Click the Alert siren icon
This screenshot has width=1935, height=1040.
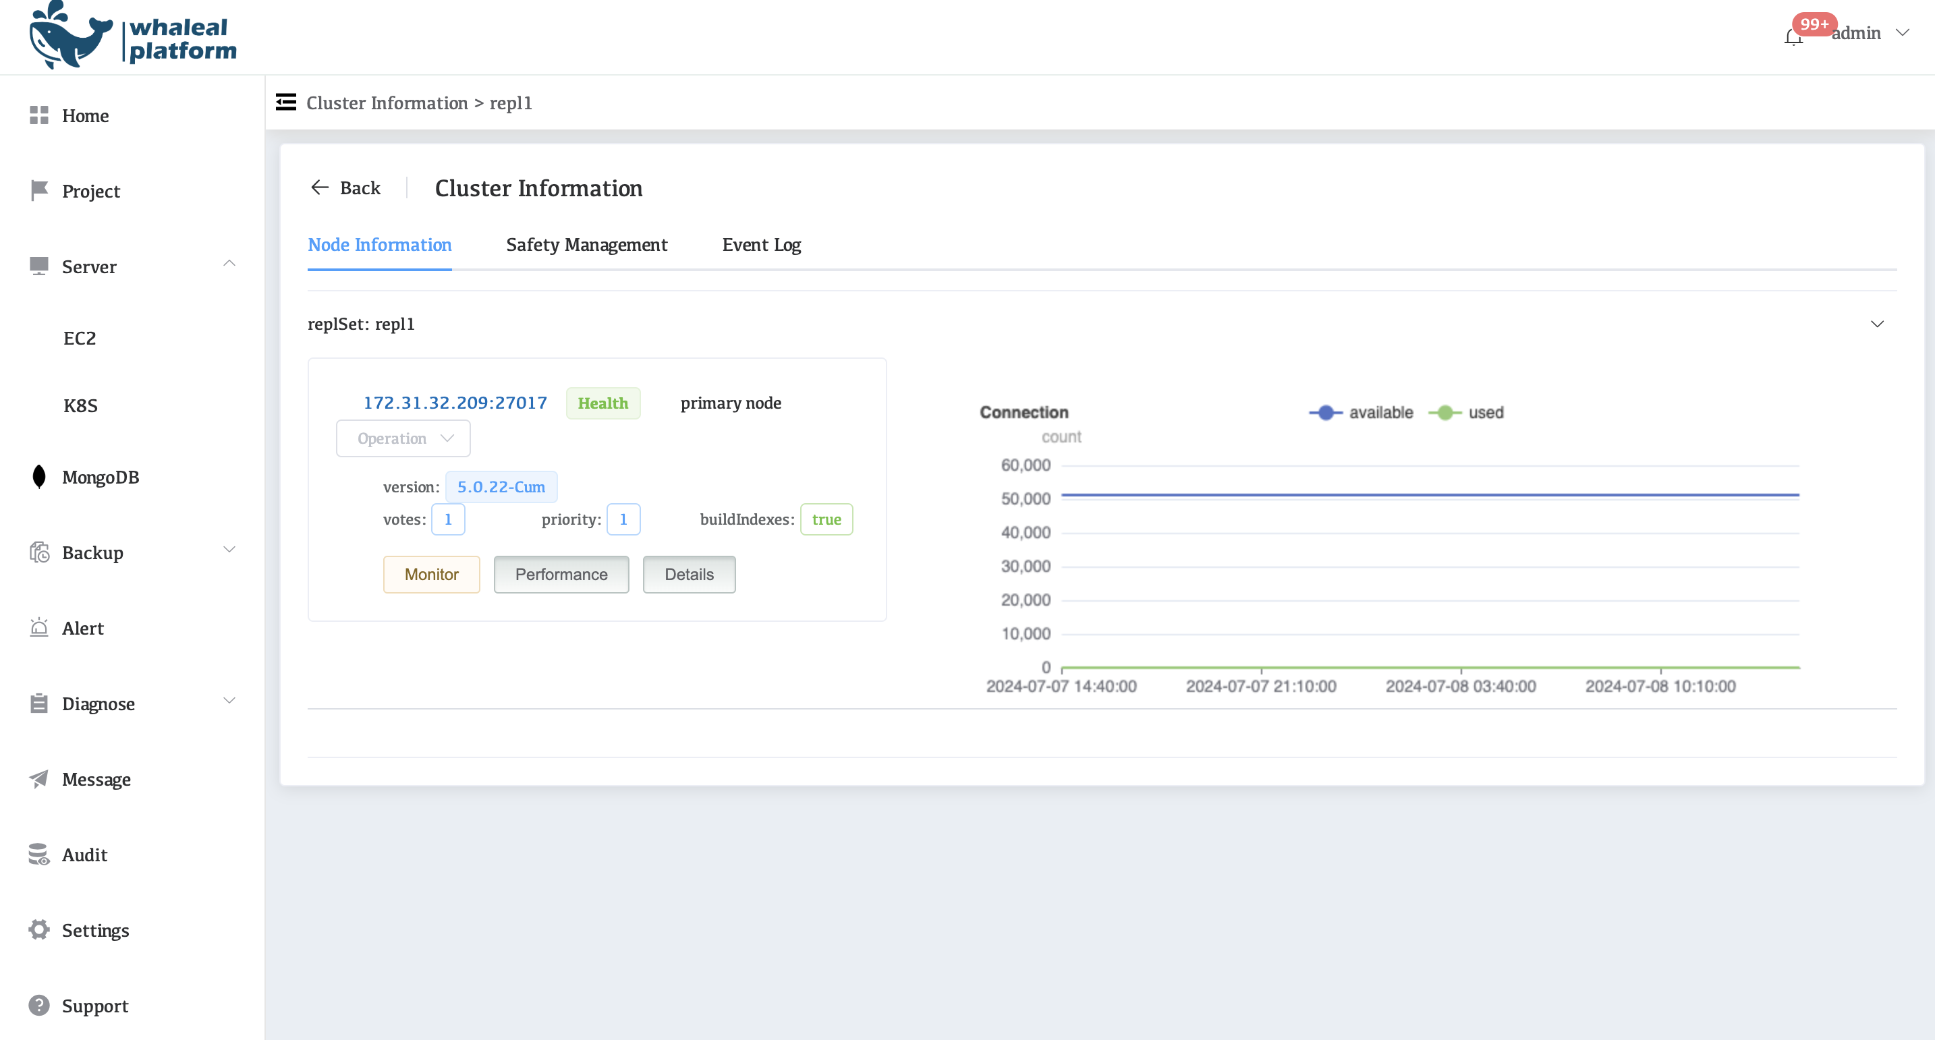coord(38,628)
